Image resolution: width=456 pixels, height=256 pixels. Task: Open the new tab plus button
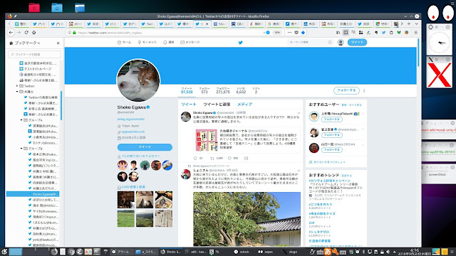point(409,23)
